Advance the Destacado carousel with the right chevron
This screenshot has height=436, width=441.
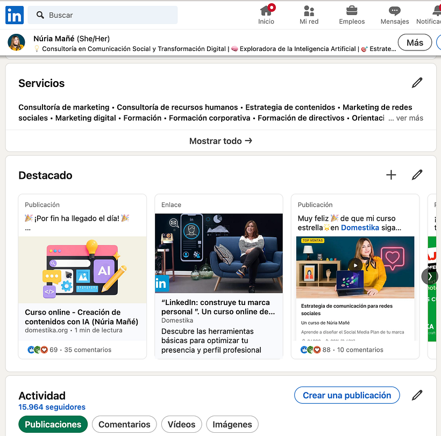429,277
